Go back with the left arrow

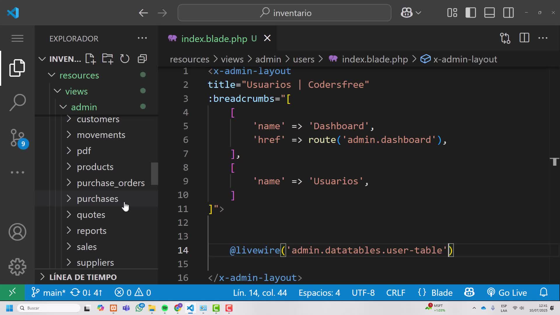pos(143,13)
